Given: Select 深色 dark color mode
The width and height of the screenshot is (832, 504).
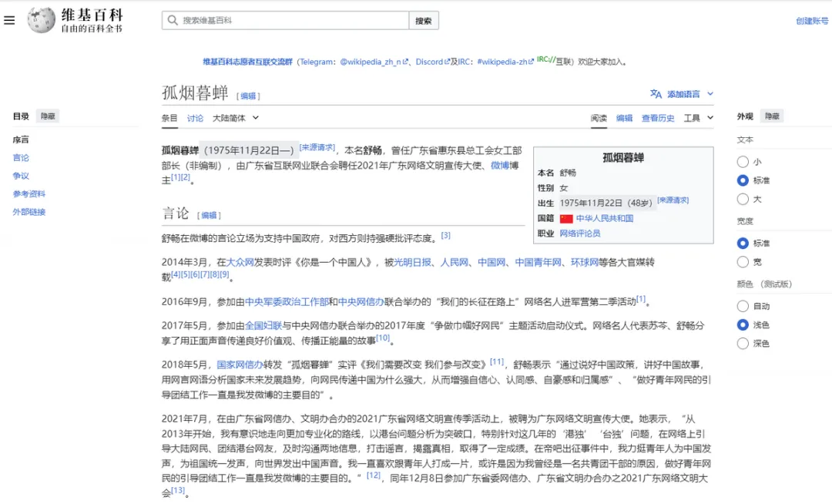Looking at the screenshot, I should [743, 343].
